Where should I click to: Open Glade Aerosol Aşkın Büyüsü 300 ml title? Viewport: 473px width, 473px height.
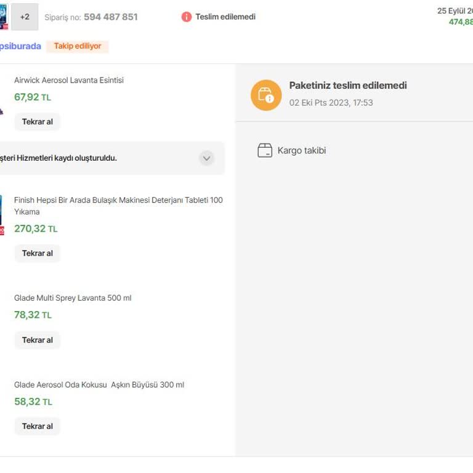coord(99,385)
